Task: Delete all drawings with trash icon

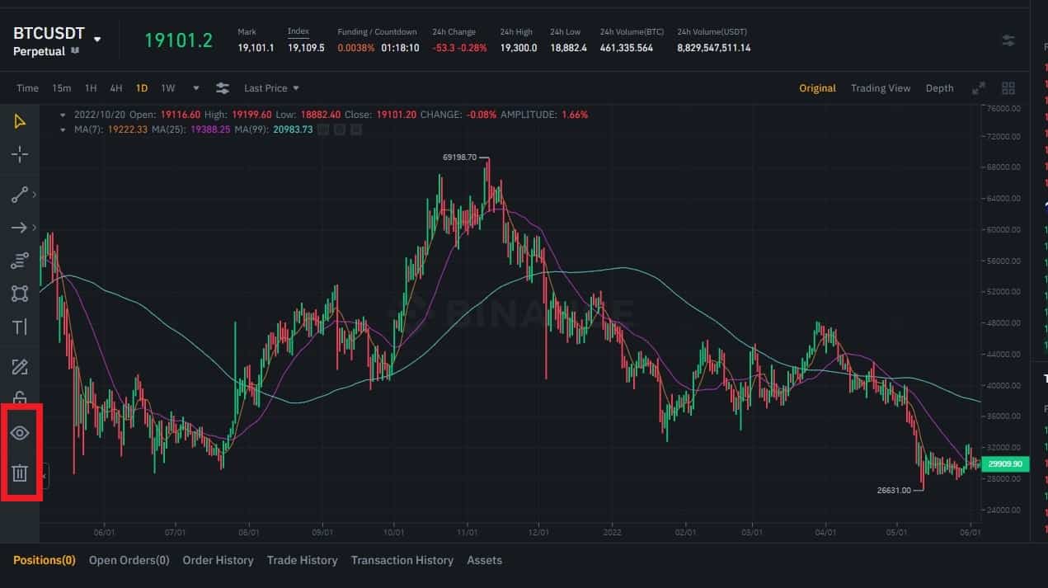Action: click(20, 473)
